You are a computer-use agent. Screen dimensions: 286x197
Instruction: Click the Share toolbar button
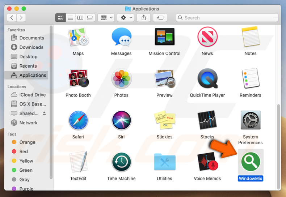pos(144,18)
